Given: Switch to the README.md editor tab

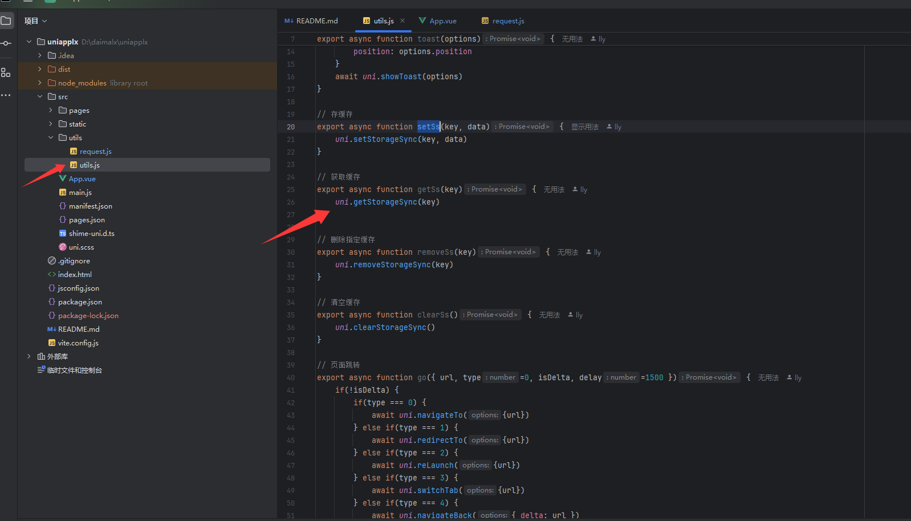Looking at the screenshot, I should pyautogui.click(x=311, y=21).
